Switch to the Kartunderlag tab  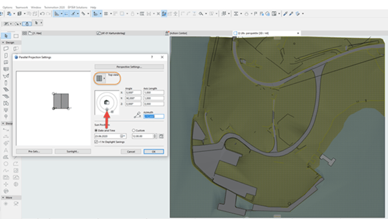coord(111,33)
